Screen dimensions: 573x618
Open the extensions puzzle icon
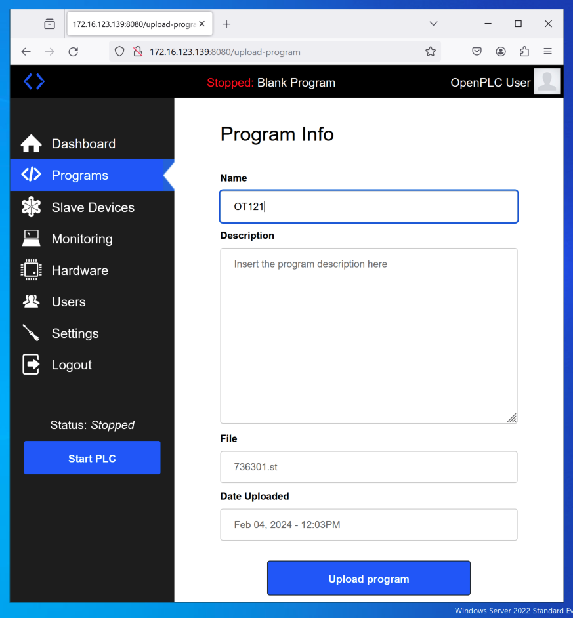pos(524,51)
